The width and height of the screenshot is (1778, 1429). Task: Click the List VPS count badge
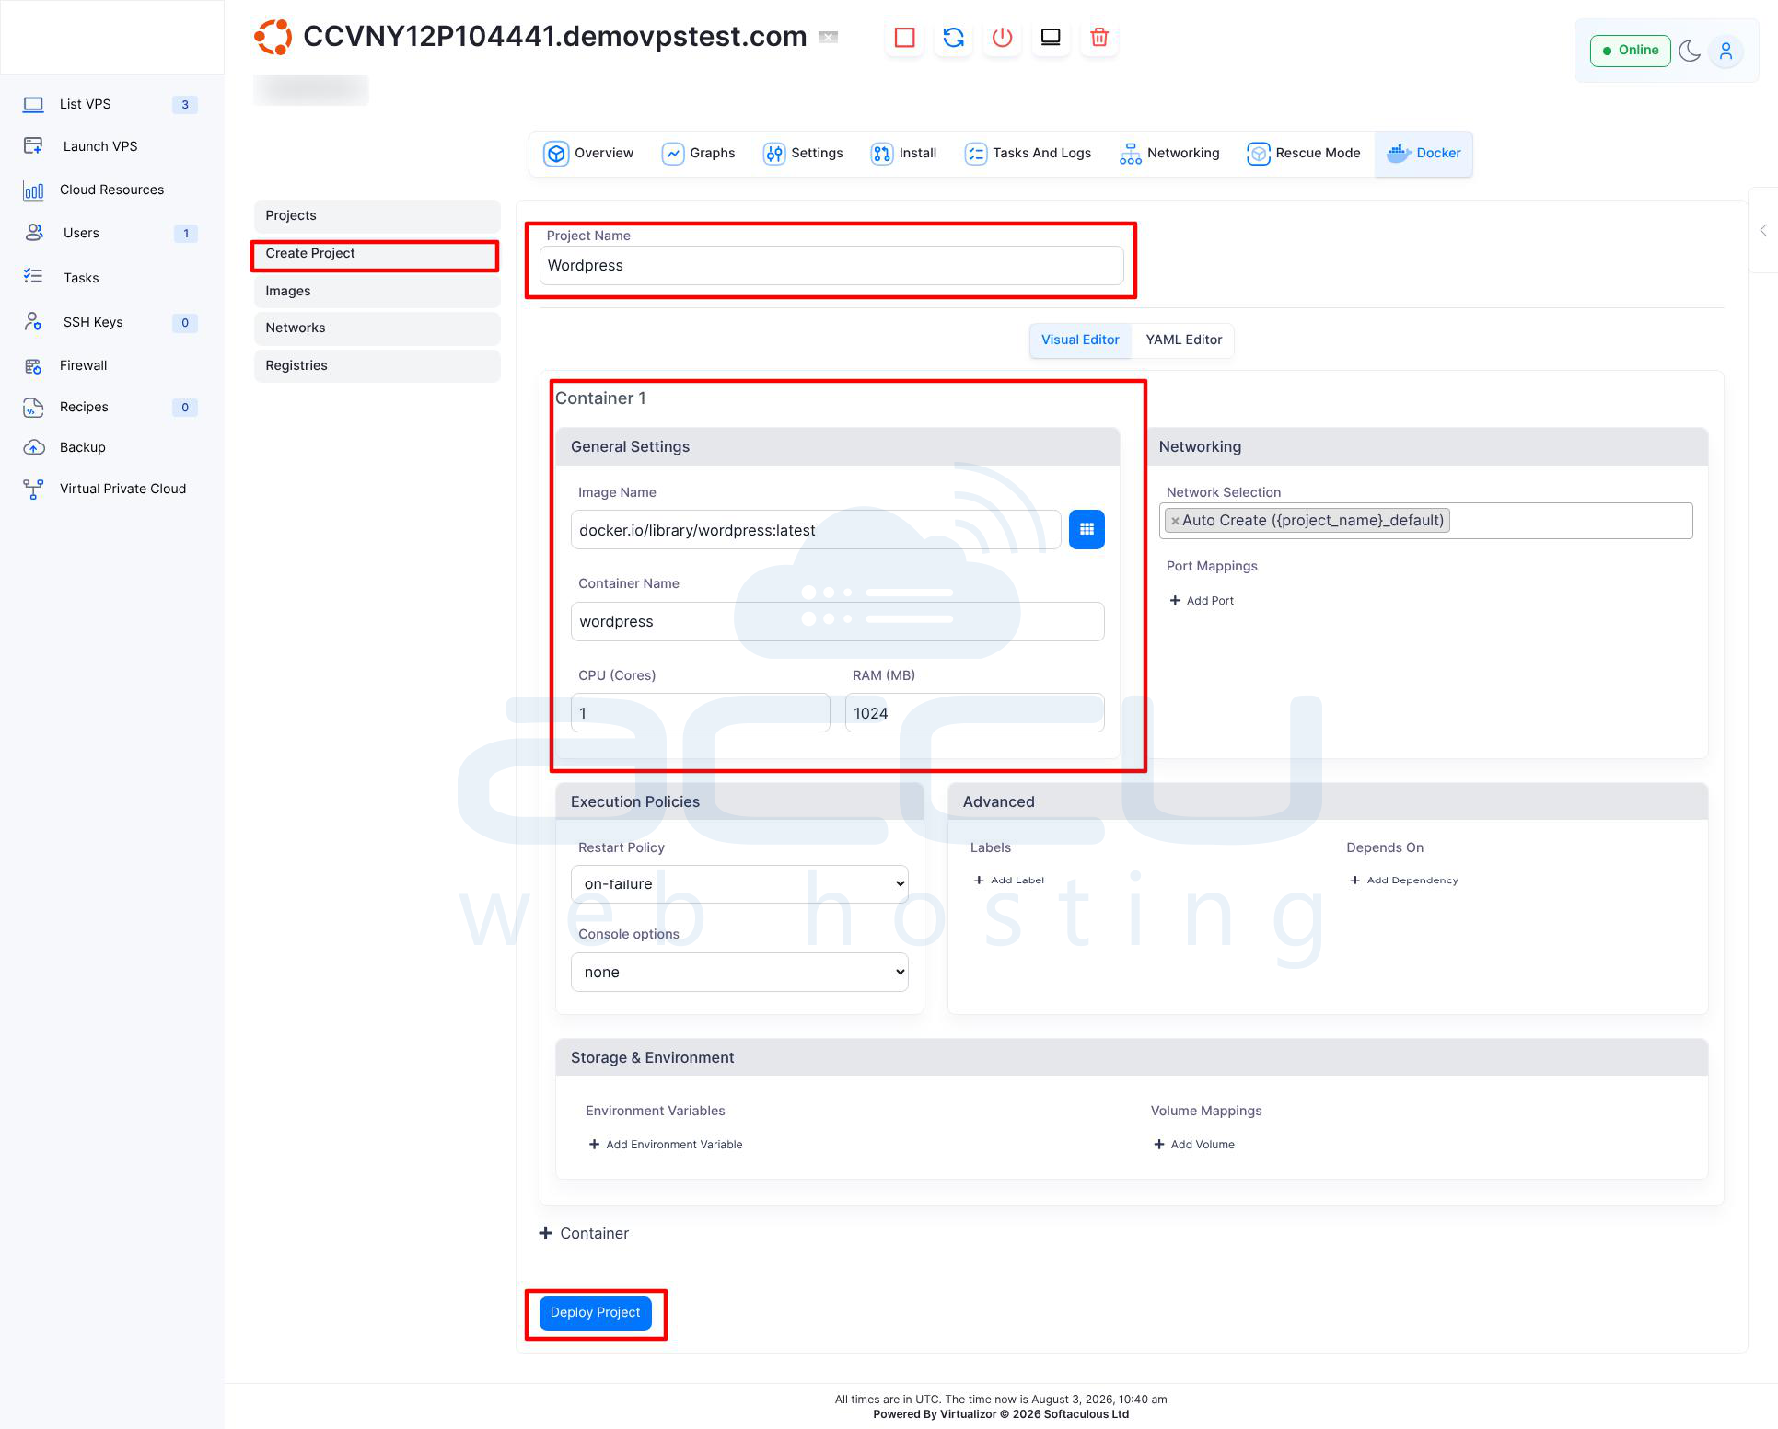[185, 105]
